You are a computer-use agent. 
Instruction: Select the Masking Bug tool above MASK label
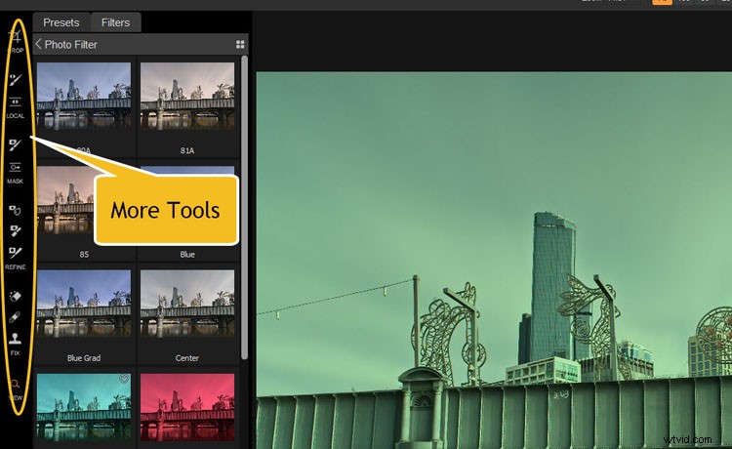[x=15, y=167]
